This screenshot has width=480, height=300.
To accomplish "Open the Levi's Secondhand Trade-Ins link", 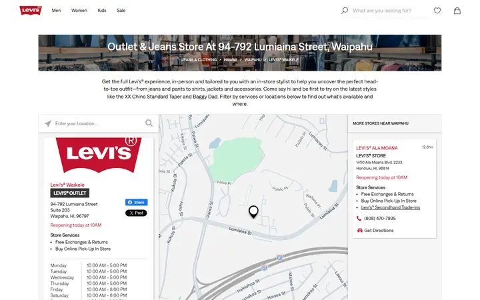I will pos(391,207).
